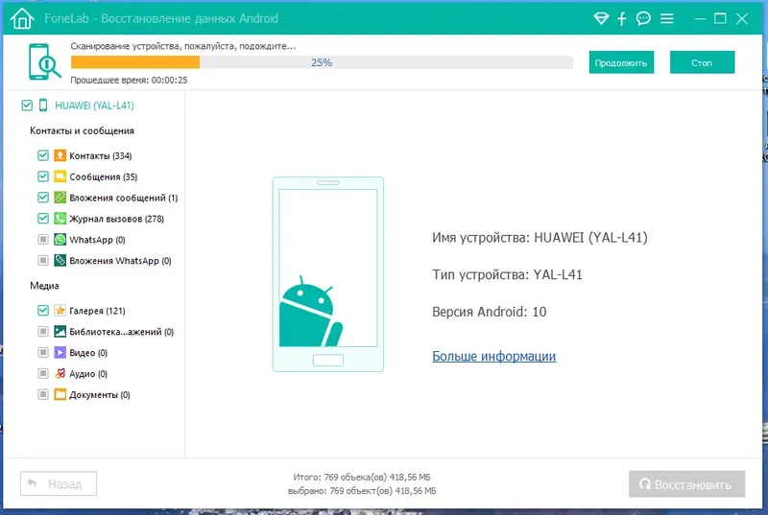Toggle the Вложения WhatsApp (0) checkbox
The width and height of the screenshot is (768, 515).
[x=43, y=261]
